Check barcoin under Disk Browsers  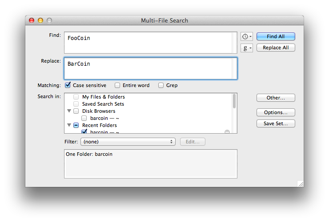coord(84,118)
